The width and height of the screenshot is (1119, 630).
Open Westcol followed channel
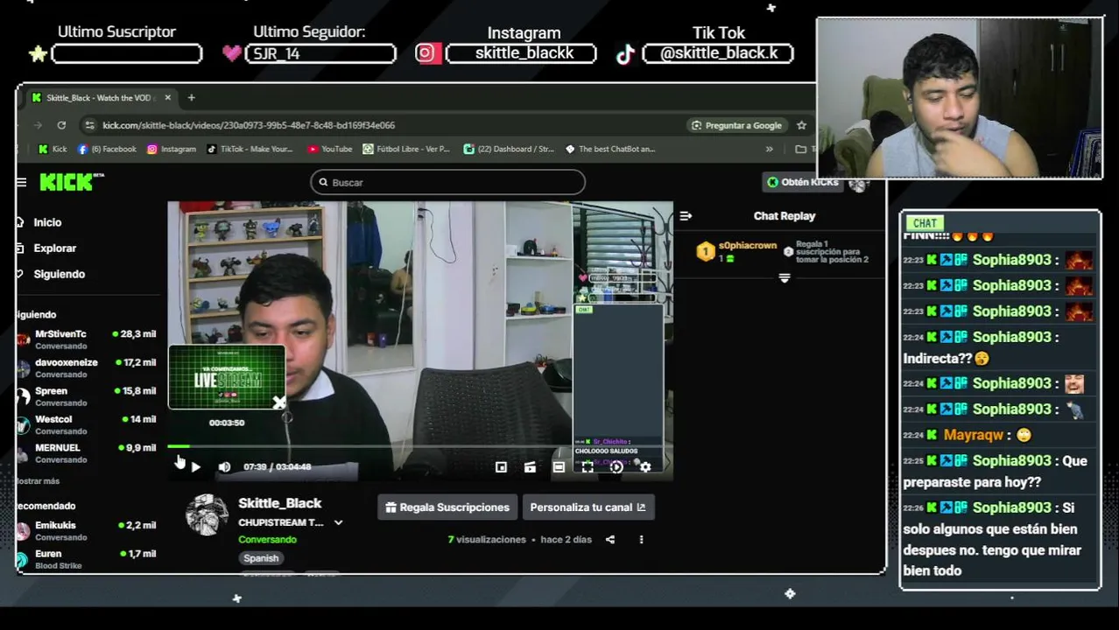click(x=86, y=424)
